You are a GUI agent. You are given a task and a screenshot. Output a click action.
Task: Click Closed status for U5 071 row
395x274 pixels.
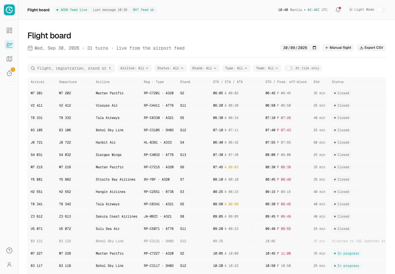342,229
